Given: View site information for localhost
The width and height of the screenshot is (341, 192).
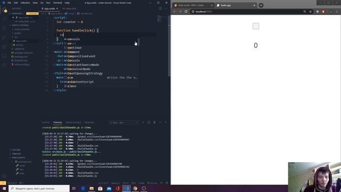Looking at the screenshot, I should click(x=193, y=12).
